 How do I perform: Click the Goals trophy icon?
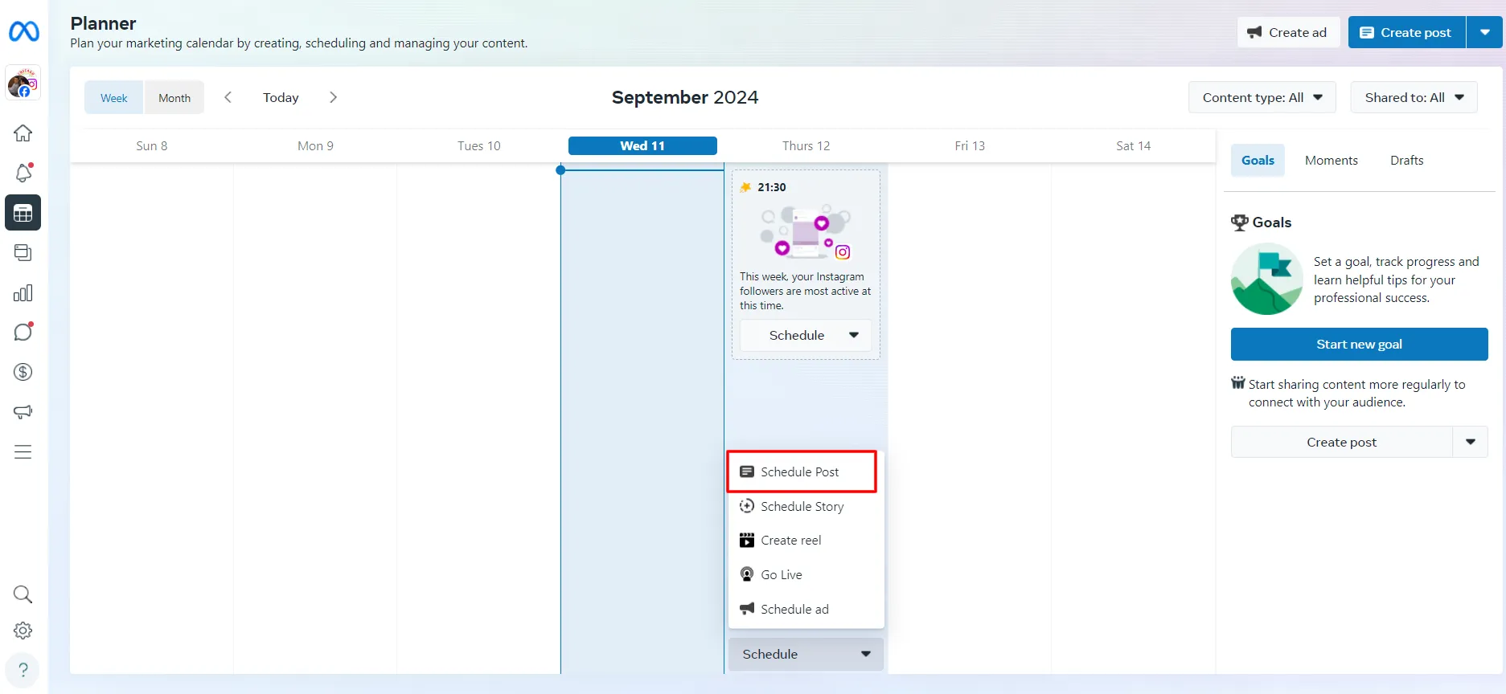coord(1240,222)
